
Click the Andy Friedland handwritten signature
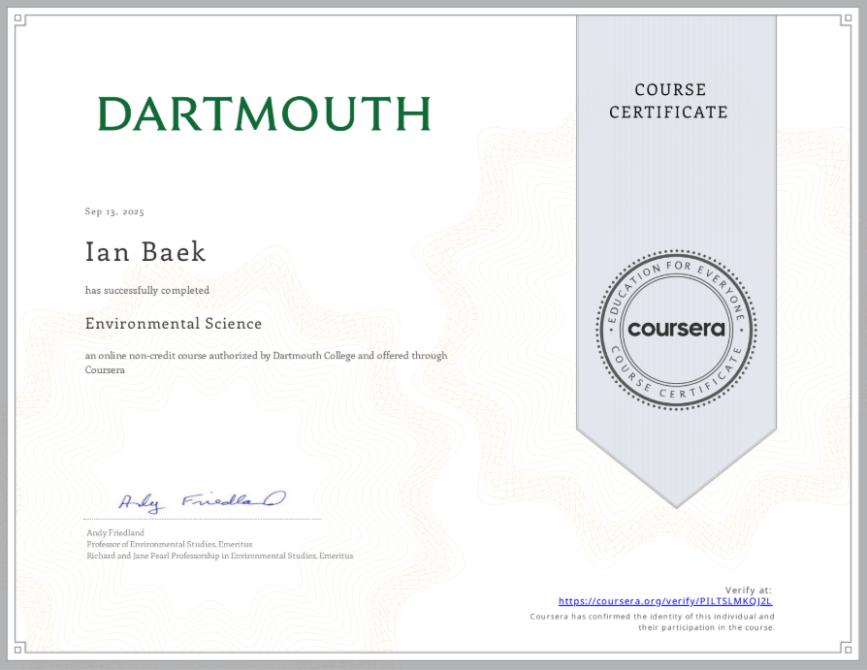pyautogui.click(x=203, y=501)
